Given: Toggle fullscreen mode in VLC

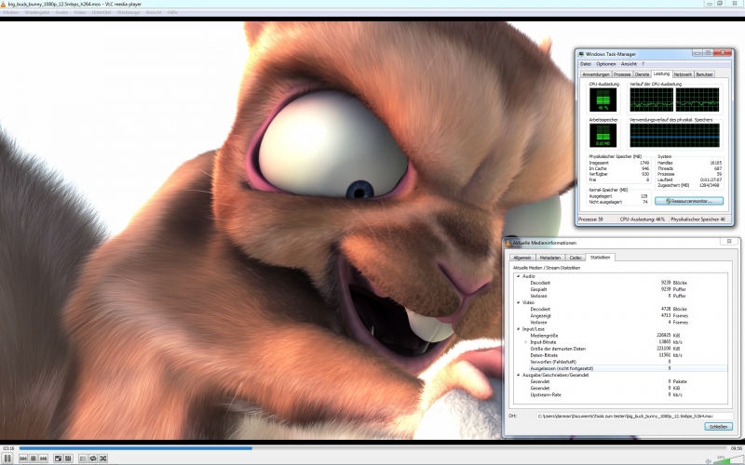Looking at the screenshot, I should pos(58,458).
